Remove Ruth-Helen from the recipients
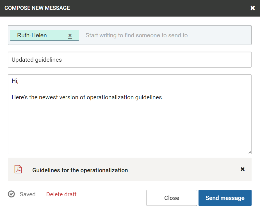Image resolution: width=260 pixels, height=214 pixels. [x=70, y=35]
